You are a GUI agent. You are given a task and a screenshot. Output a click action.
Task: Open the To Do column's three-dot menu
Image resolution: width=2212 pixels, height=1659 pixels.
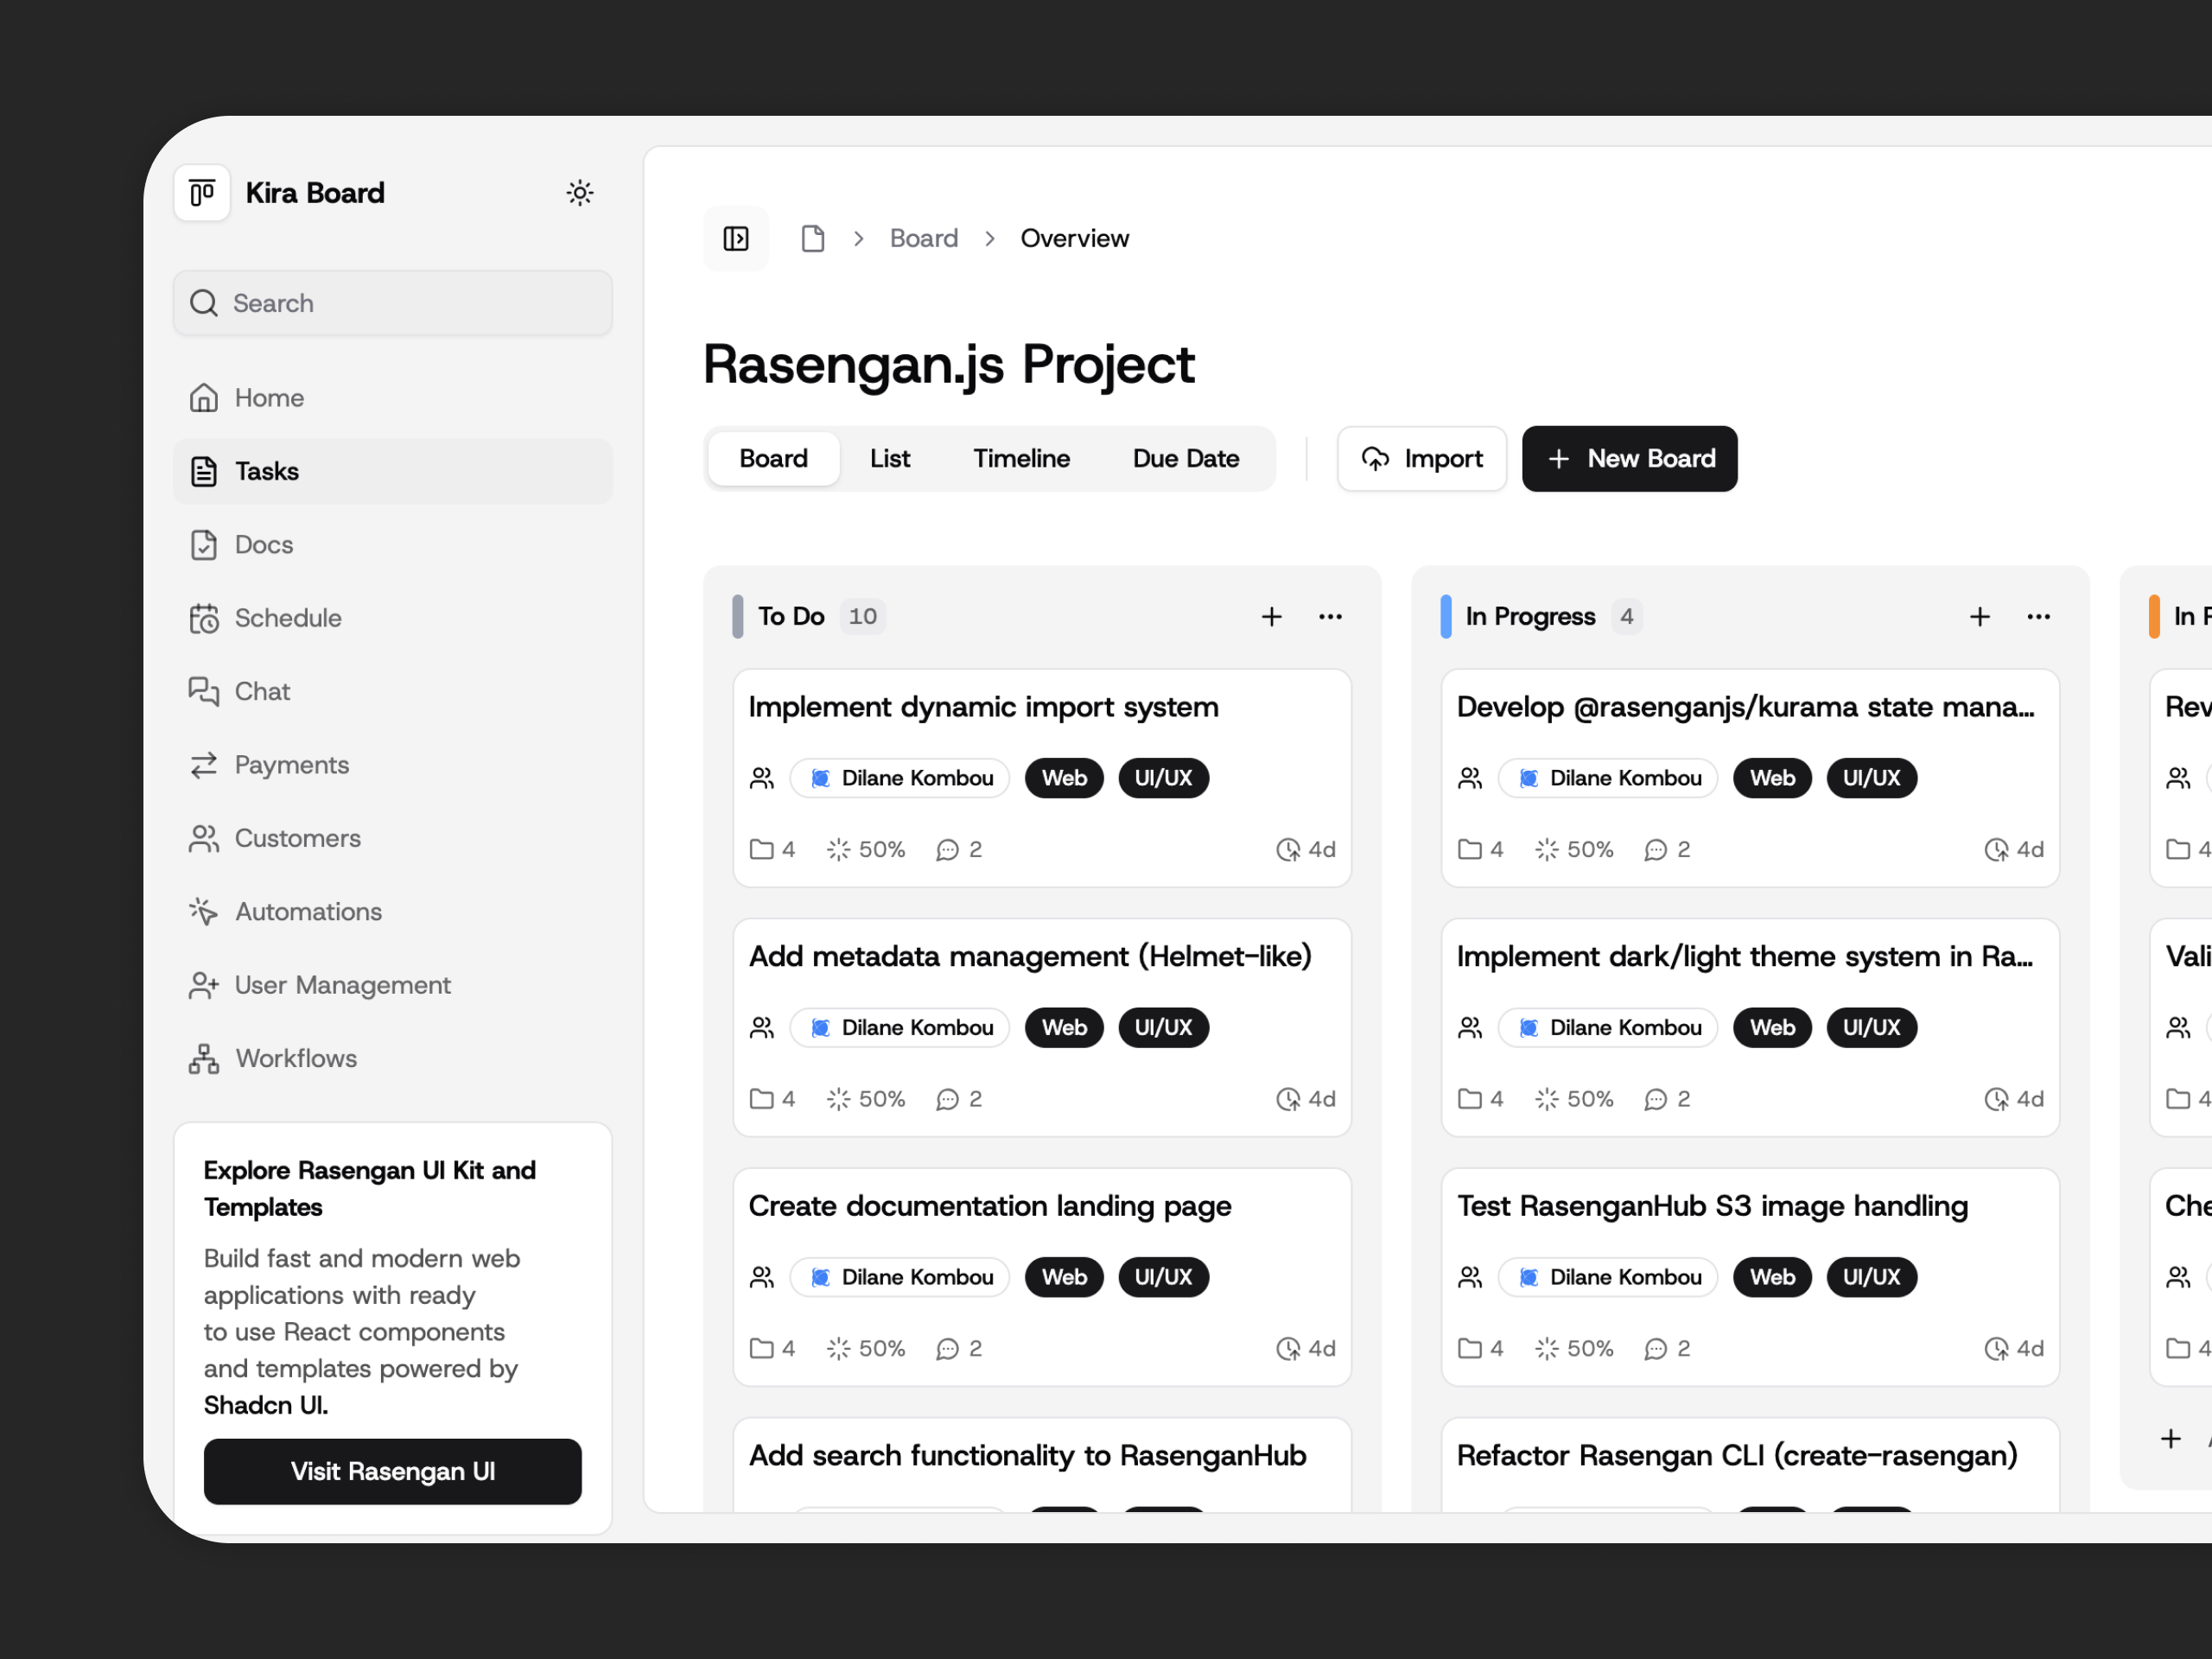[x=1330, y=616]
